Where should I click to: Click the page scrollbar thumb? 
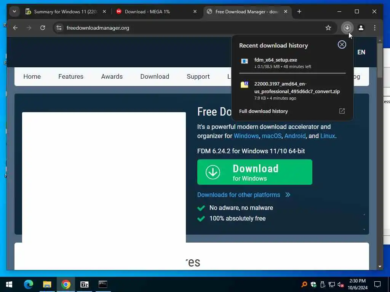click(x=380, y=60)
